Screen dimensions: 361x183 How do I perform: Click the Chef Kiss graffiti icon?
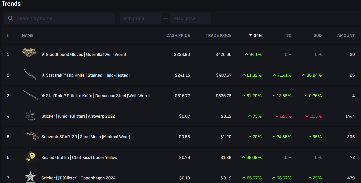point(30,157)
